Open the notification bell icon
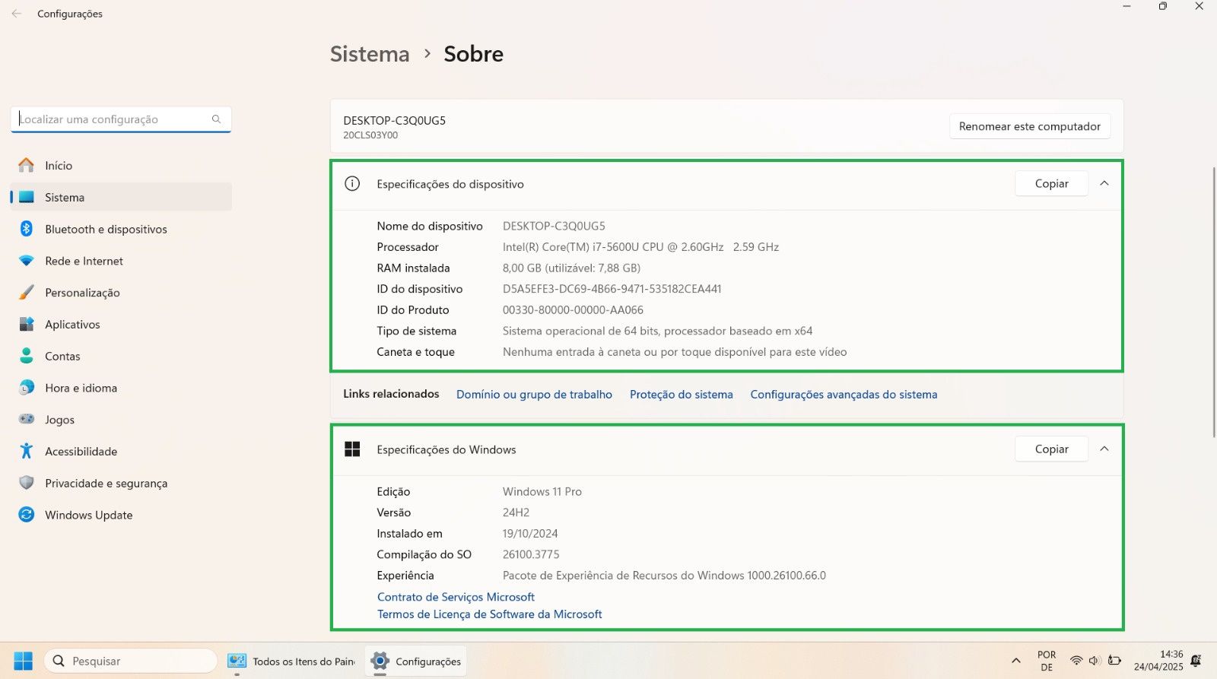The image size is (1217, 679). [1196, 661]
